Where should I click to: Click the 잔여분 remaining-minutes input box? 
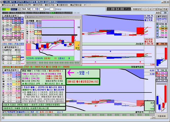click(x=53, y=9)
